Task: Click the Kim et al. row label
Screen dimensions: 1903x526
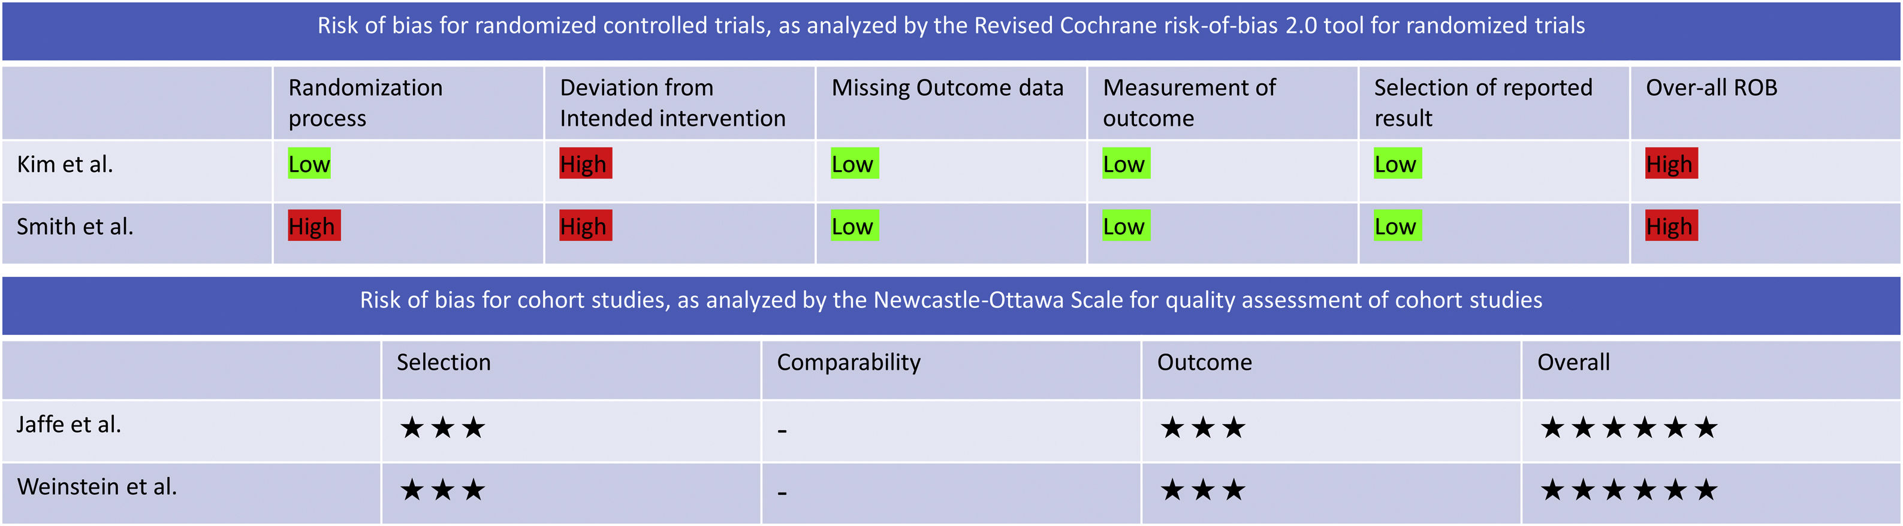Action: pos(65,165)
